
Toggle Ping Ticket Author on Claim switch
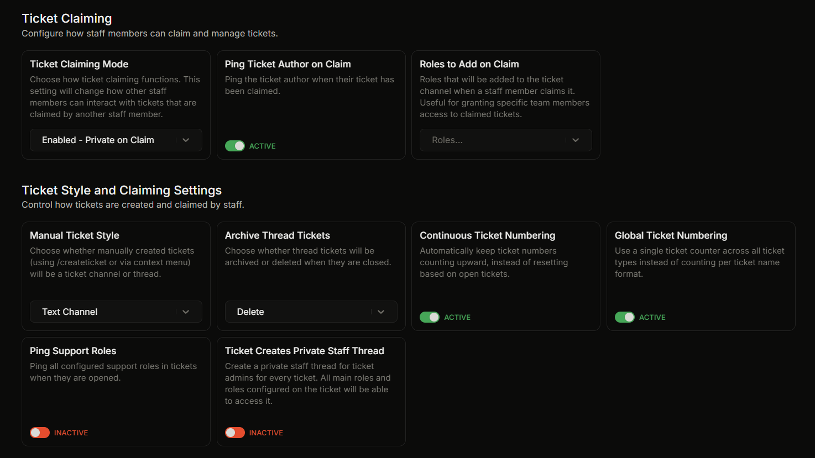pyautogui.click(x=235, y=146)
